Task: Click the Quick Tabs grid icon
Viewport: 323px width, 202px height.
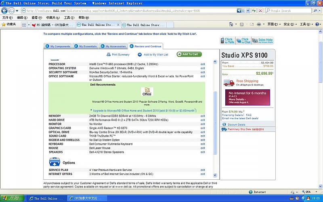Action: [24, 25]
